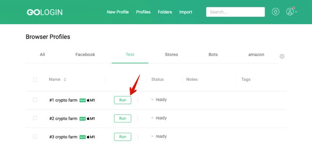Focus the Search input field

pos(236,12)
